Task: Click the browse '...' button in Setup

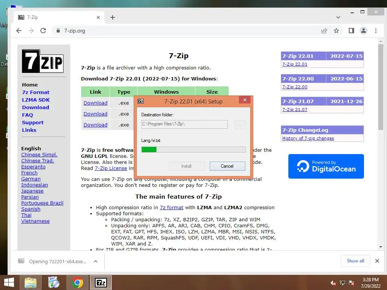Action: (240, 125)
